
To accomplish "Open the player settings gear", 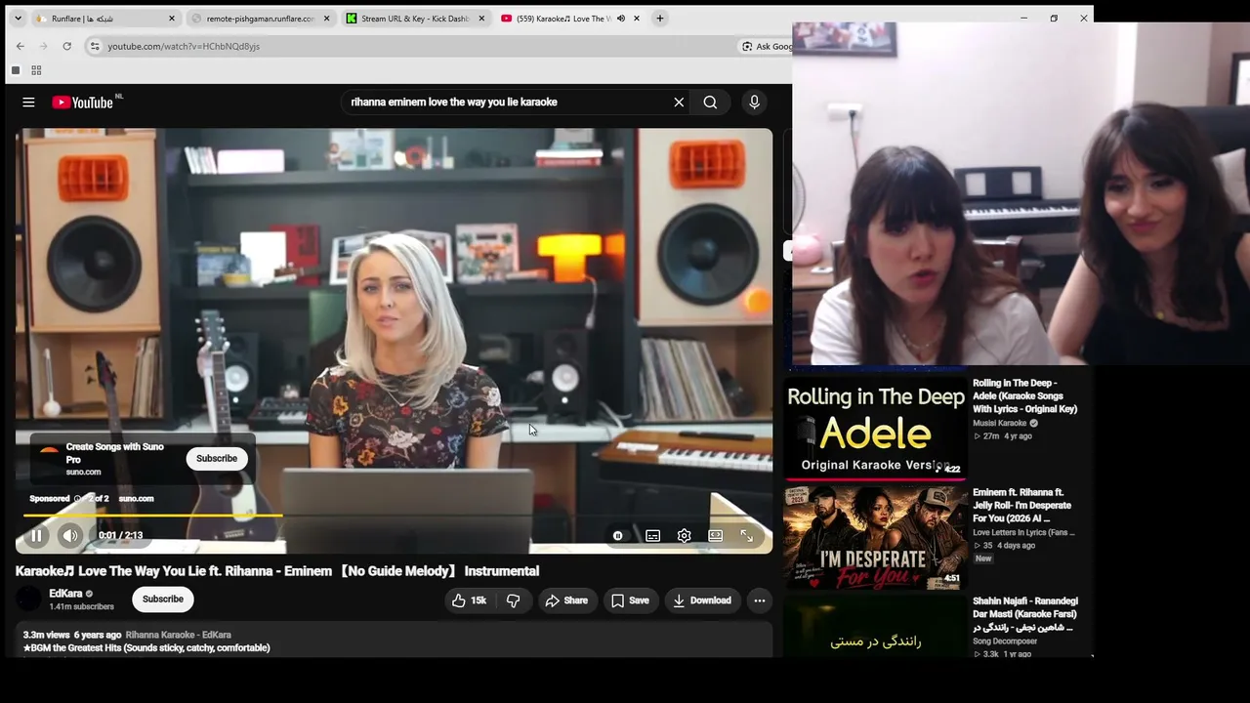I will tap(684, 536).
